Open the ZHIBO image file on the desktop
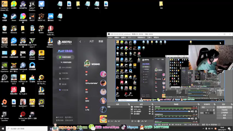Image resolution: width=233 pixels, height=131 pixels. [x=69, y=5]
